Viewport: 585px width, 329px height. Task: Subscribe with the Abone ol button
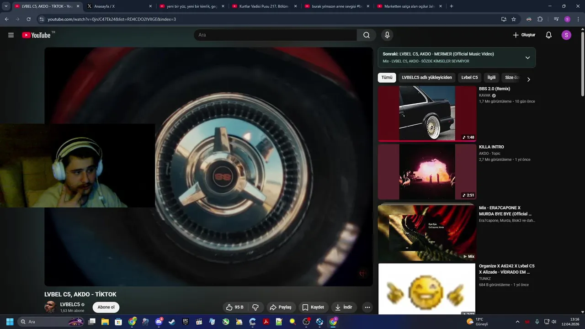(106, 307)
